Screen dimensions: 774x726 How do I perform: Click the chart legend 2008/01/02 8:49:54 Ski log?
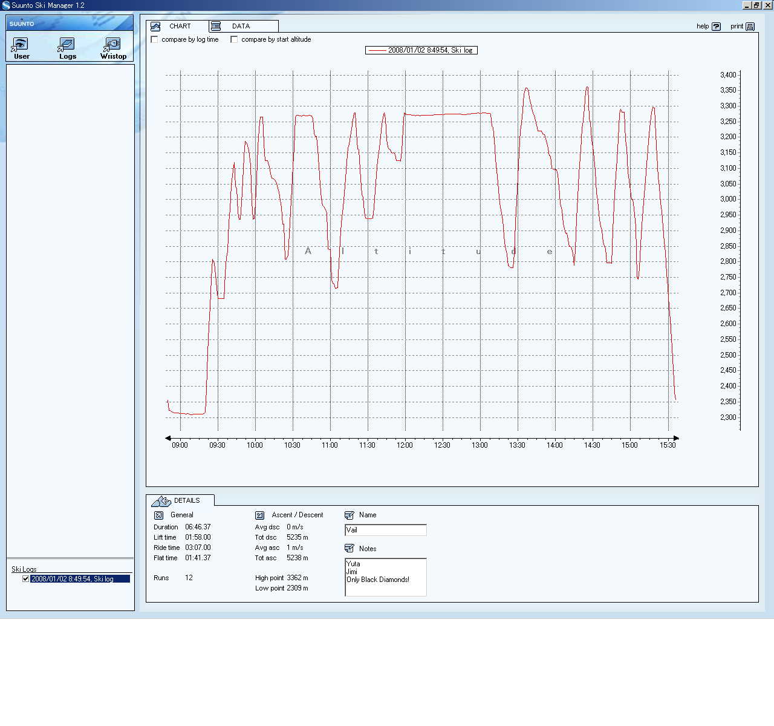tap(421, 50)
